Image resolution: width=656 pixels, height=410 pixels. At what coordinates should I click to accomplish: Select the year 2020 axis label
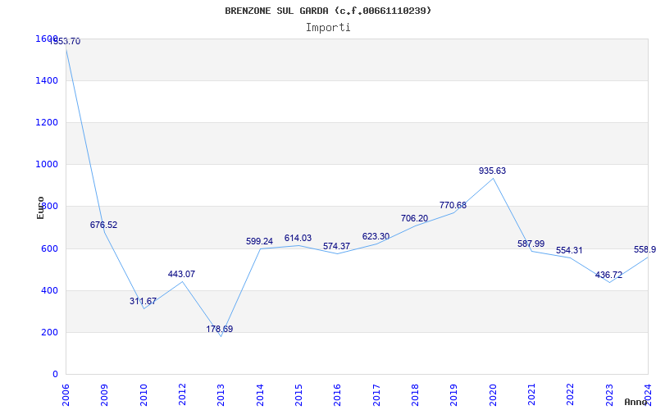(x=493, y=395)
